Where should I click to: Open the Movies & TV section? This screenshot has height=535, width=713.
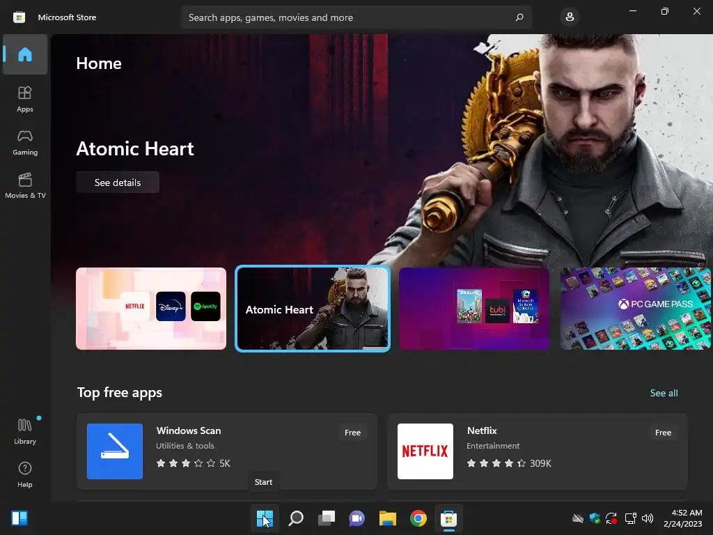[25, 185]
